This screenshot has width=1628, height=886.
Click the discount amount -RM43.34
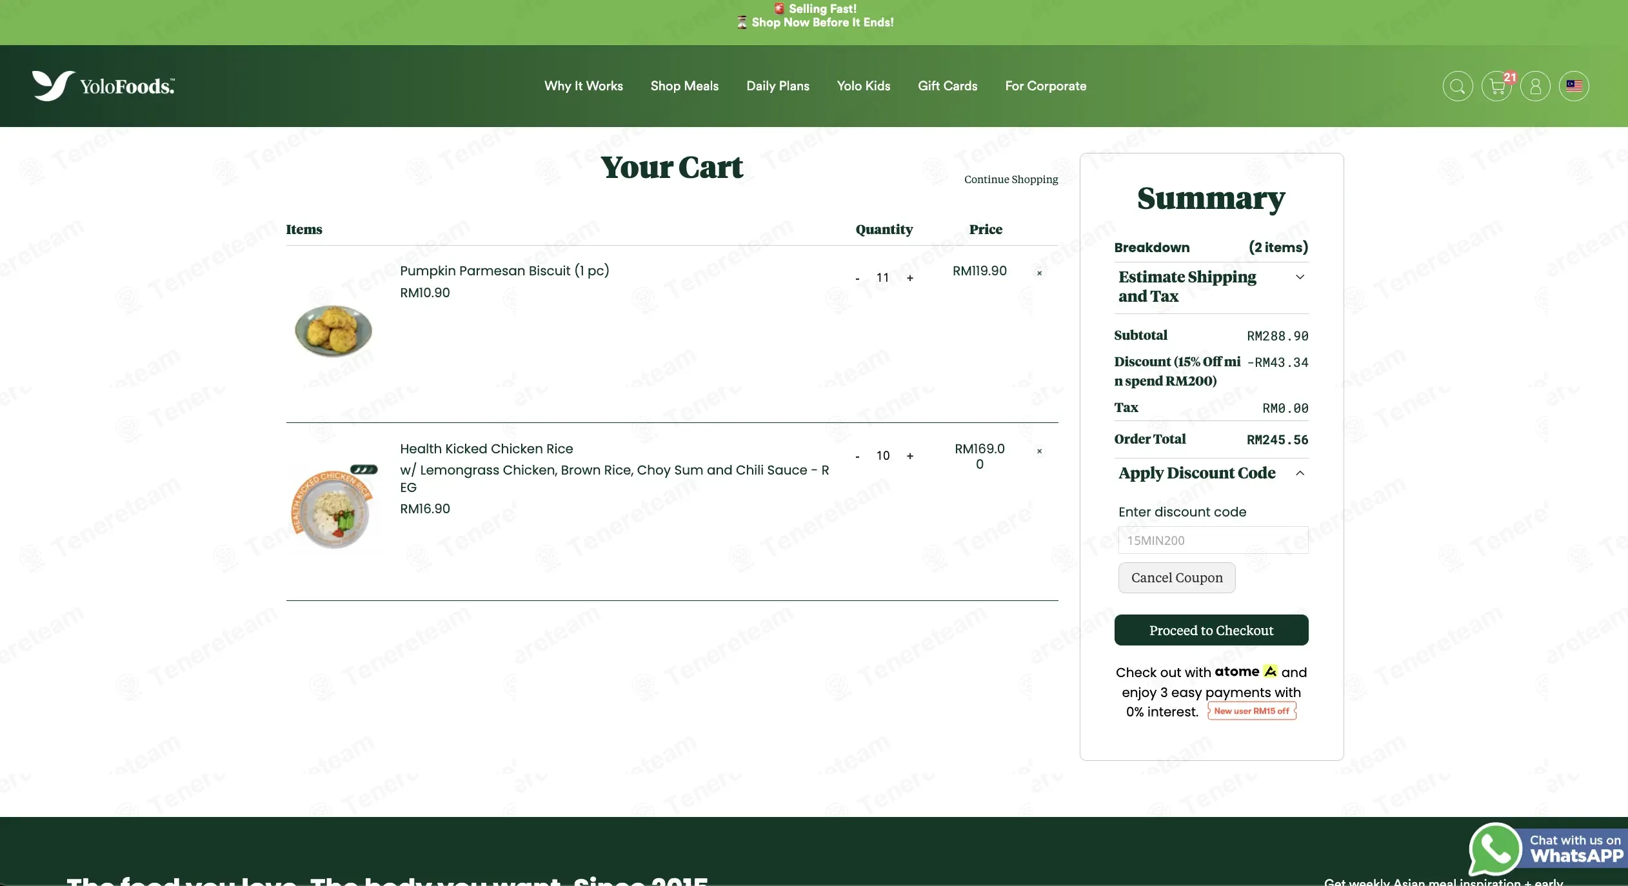pos(1277,362)
